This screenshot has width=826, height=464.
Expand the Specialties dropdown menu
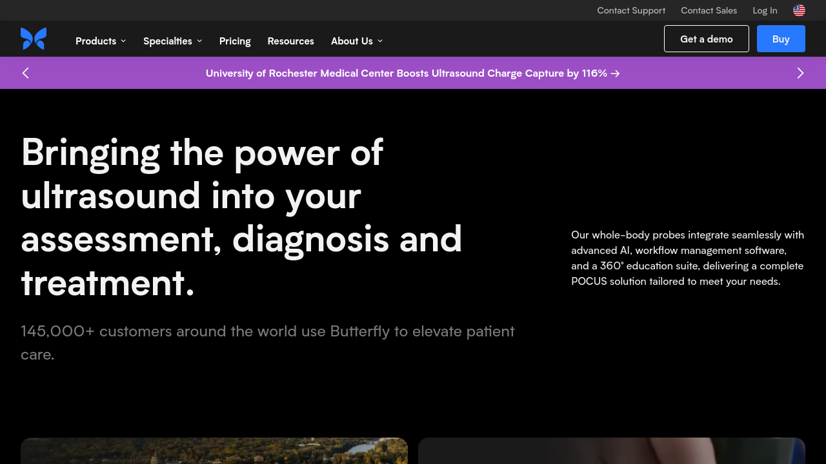click(x=172, y=41)
